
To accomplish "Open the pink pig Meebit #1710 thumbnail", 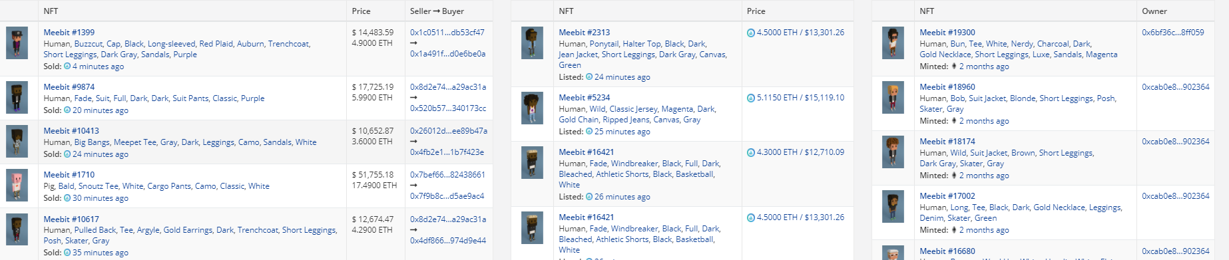I will click(17, 186).
